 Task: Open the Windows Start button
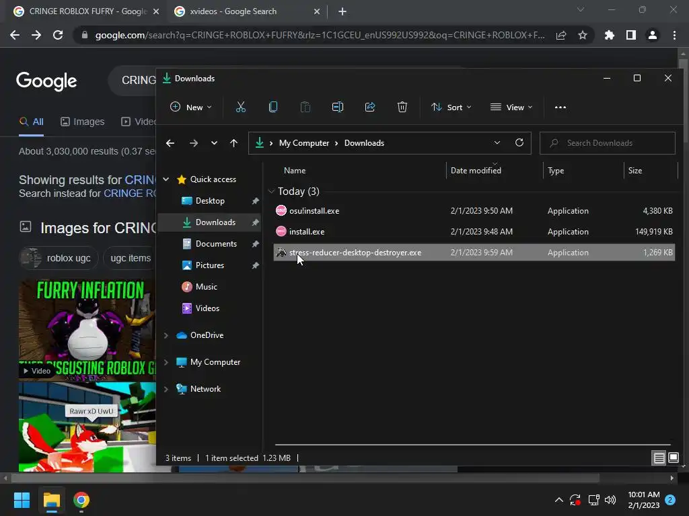22,500
